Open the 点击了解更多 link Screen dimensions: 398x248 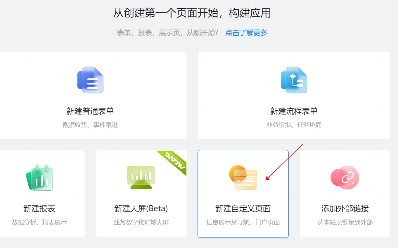[x=246, y=33]
